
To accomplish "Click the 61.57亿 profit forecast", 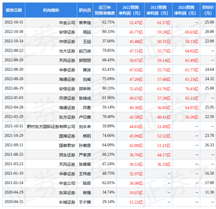I will coord(164,23).
